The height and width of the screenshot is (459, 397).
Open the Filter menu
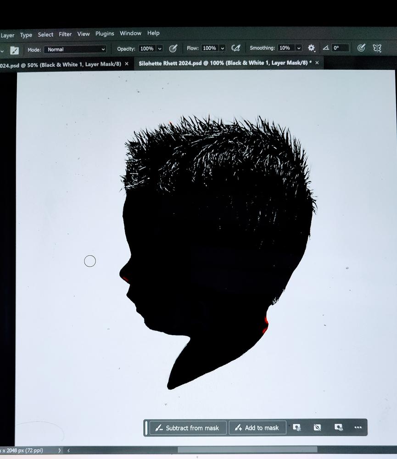(65, 34)
